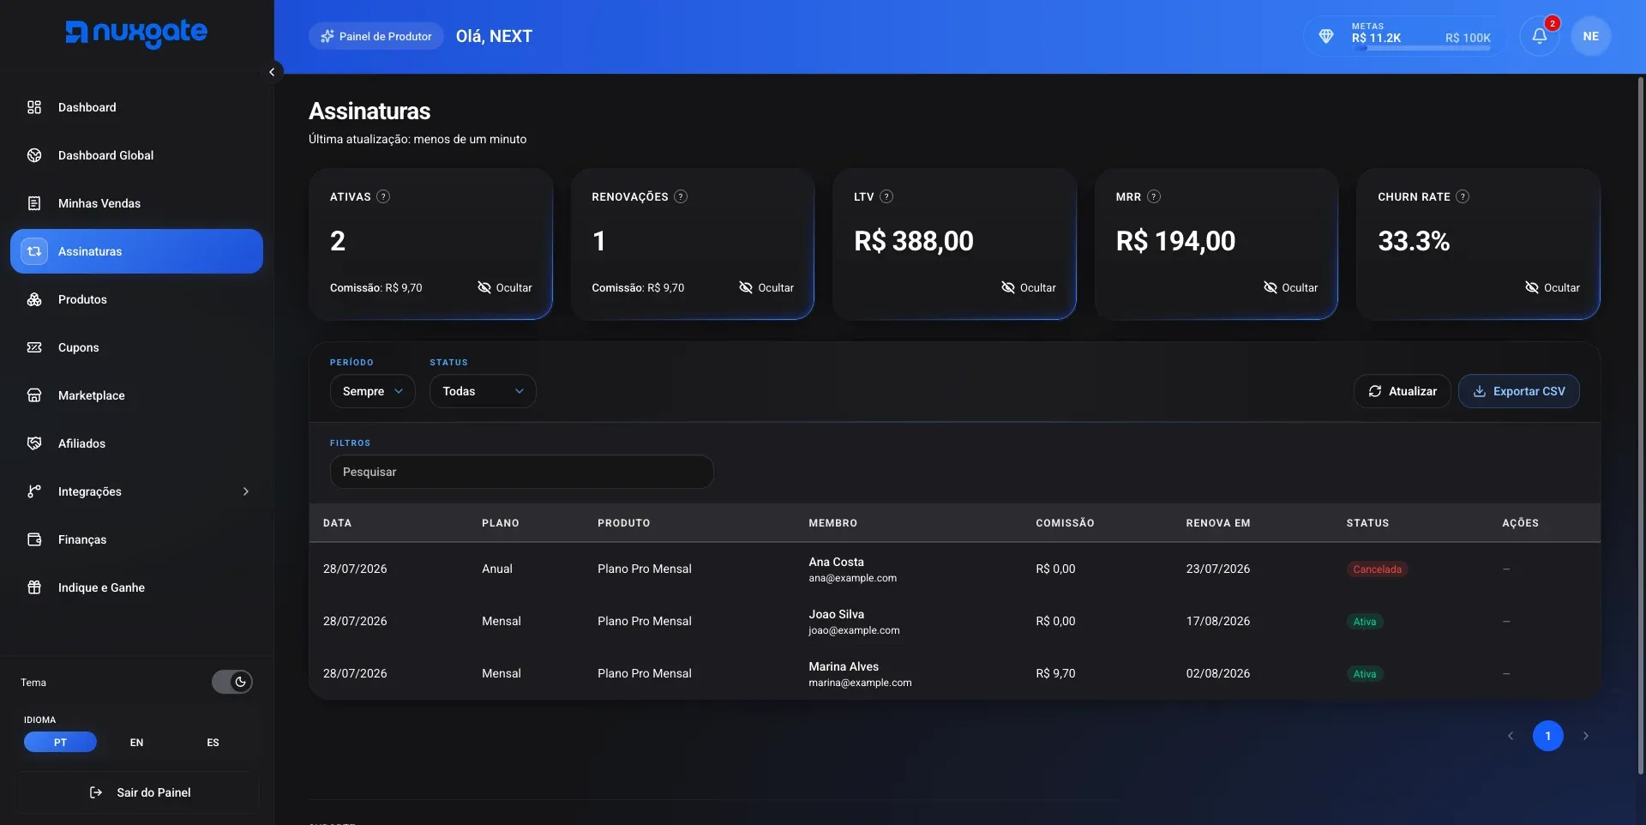Select the Assinaturas sidebar item
The width and height of the screenshot is (1646, 825).
click(136, 251)
